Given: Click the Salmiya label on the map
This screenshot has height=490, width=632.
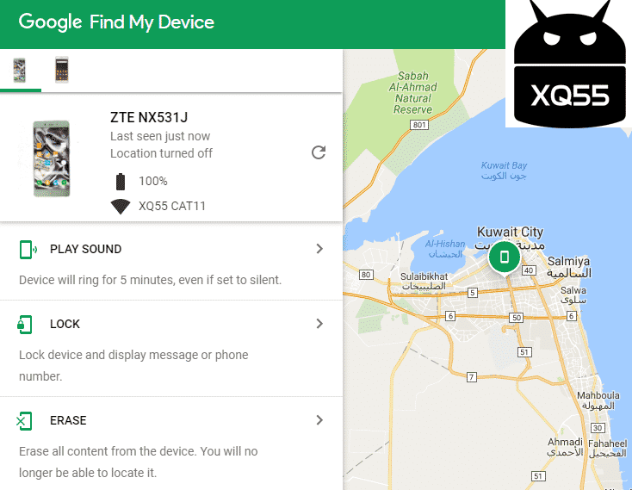Looking at the screenshot, I should point(568,261).
